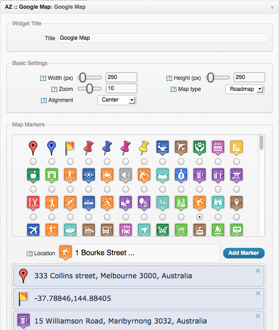The height and width of the screenshot is (330, 279).
Task: Select radio button below the brown airplane marker
Action: [x=181, y=161]
